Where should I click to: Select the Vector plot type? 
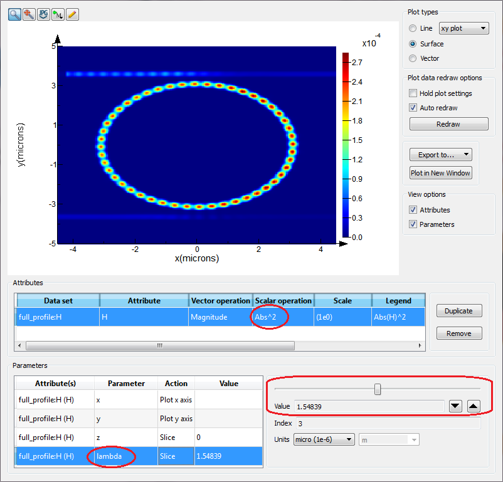pyautogui.click(x=413, y=58)
